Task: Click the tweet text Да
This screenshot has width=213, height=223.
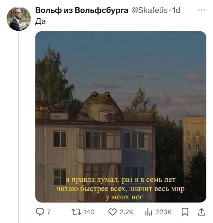Action: tap(40, 22)
